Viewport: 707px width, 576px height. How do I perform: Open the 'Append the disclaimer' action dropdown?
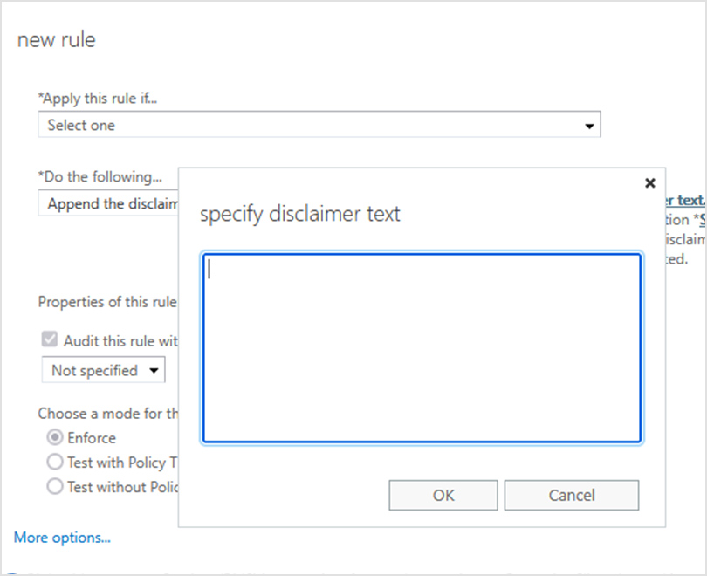pyautogui.click(x=108, y=203)
